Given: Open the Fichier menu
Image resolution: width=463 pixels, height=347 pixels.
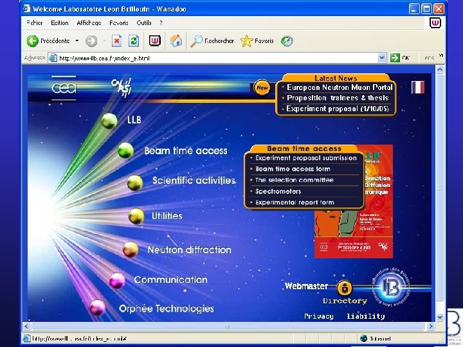Looking at the screenshot, I should click(x=35, y=22).
